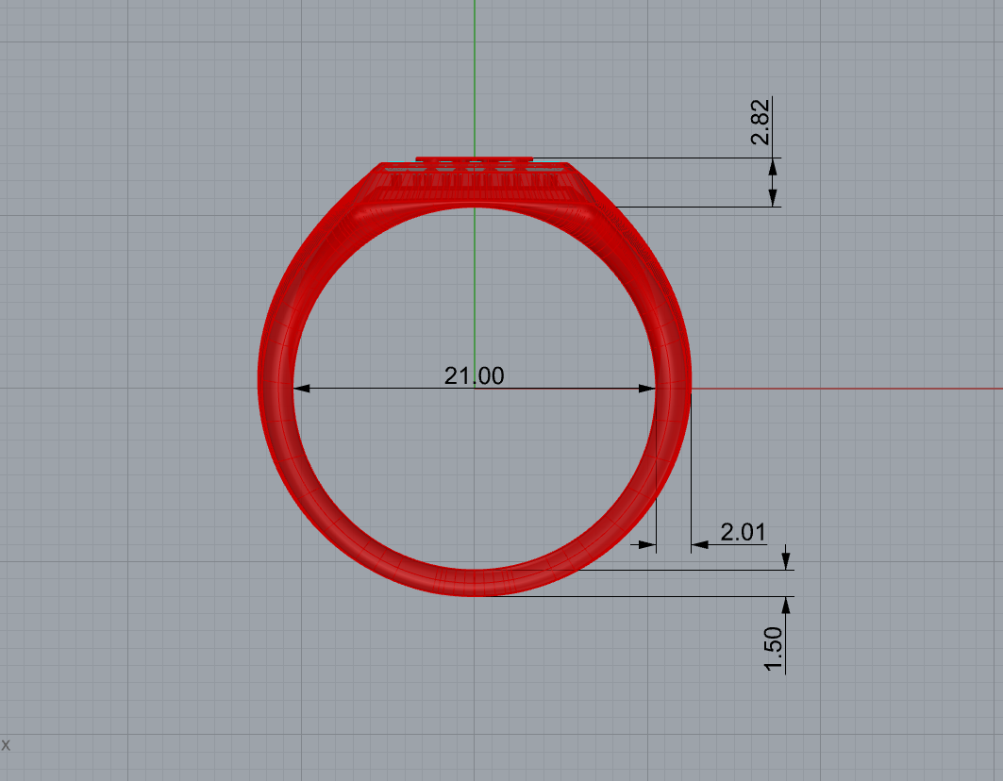Screen dimensions: 1003x781
Task: Select the 2.82 dimension text
Action: [760, 122]
